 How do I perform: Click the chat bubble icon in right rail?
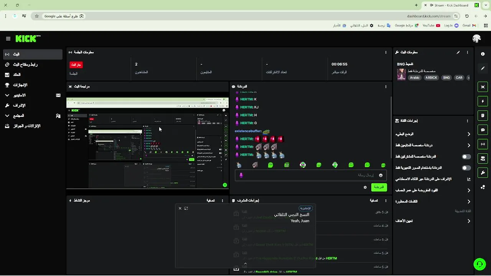(x=483, y=130)
